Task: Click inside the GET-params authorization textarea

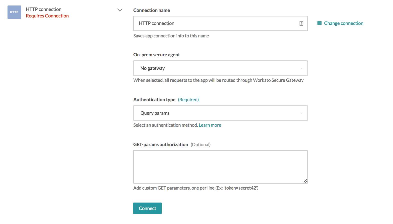Action: pos(220,166)
